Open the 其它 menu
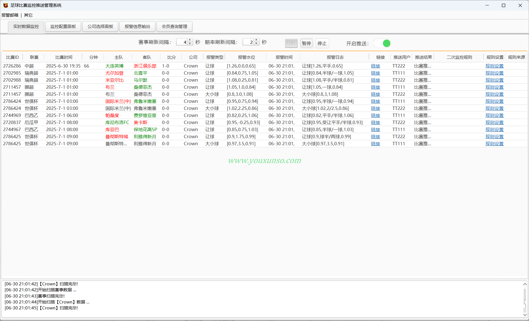This screenshot has height=321, width=529. coord(28,15)
